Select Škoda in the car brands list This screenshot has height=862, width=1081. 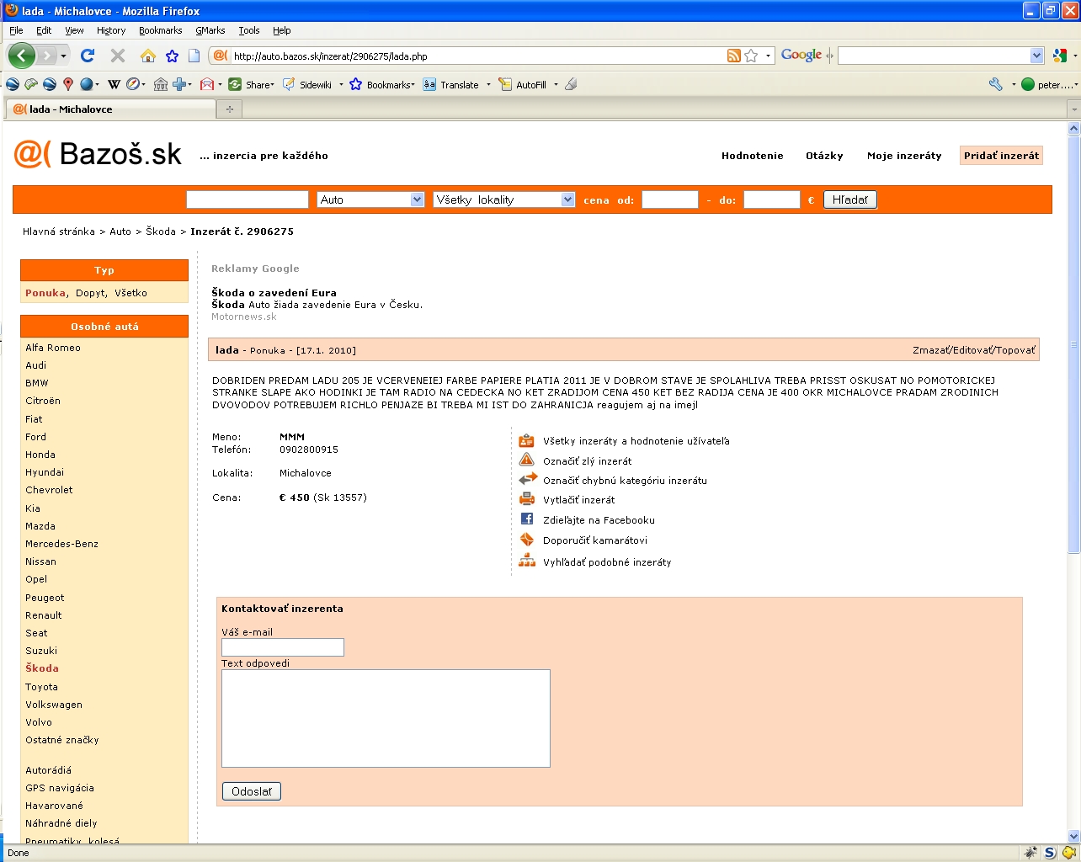point(42,668)
